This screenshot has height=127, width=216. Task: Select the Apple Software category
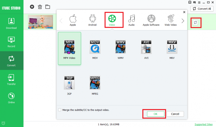(151, 20)
